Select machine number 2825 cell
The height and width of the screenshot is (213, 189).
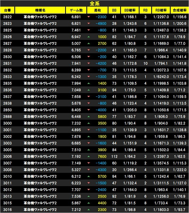(7, 30)
